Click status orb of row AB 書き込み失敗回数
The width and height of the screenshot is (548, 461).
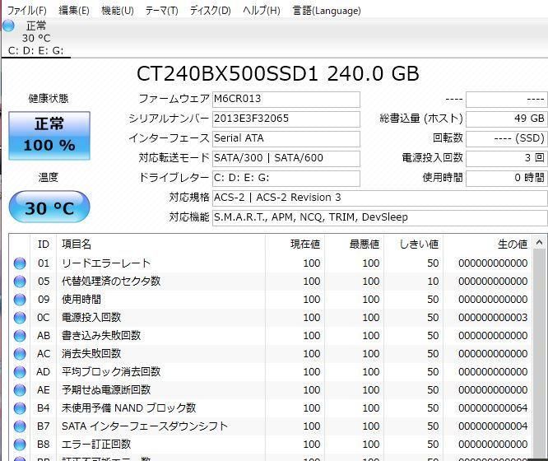click(x=20, y=336)
